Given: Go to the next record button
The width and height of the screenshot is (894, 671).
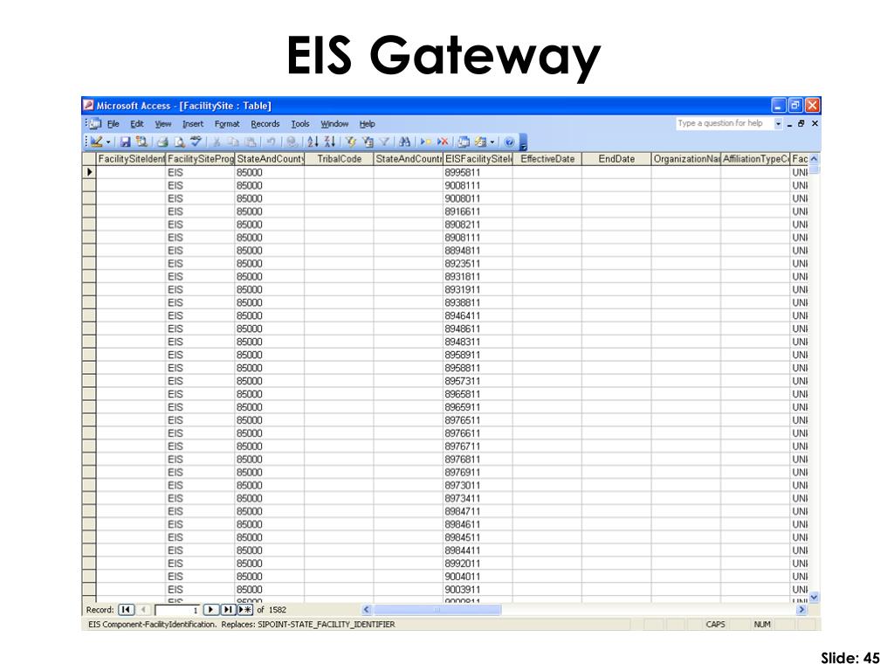Looking at the screenshot, I should 211,609.
